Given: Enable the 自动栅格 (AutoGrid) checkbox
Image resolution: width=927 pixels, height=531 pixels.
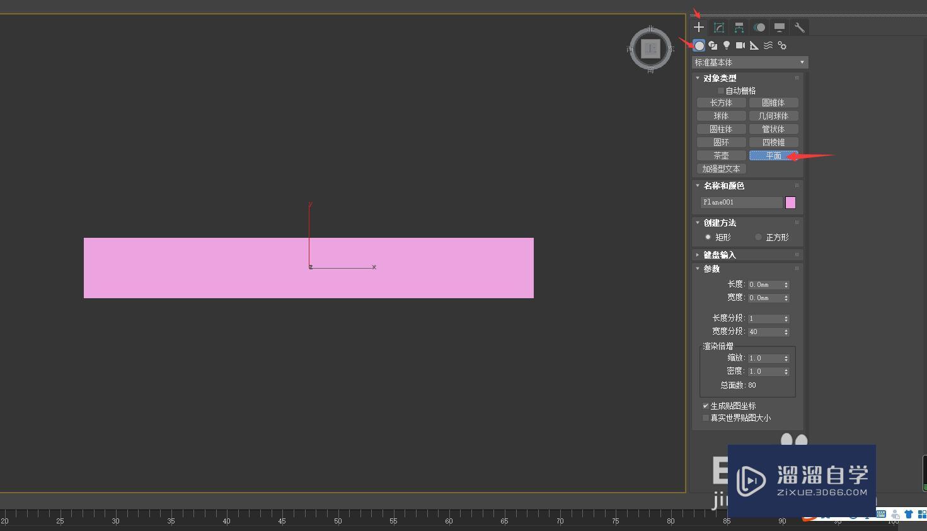Looking at the screenshot, I should [x=720, y=90].
